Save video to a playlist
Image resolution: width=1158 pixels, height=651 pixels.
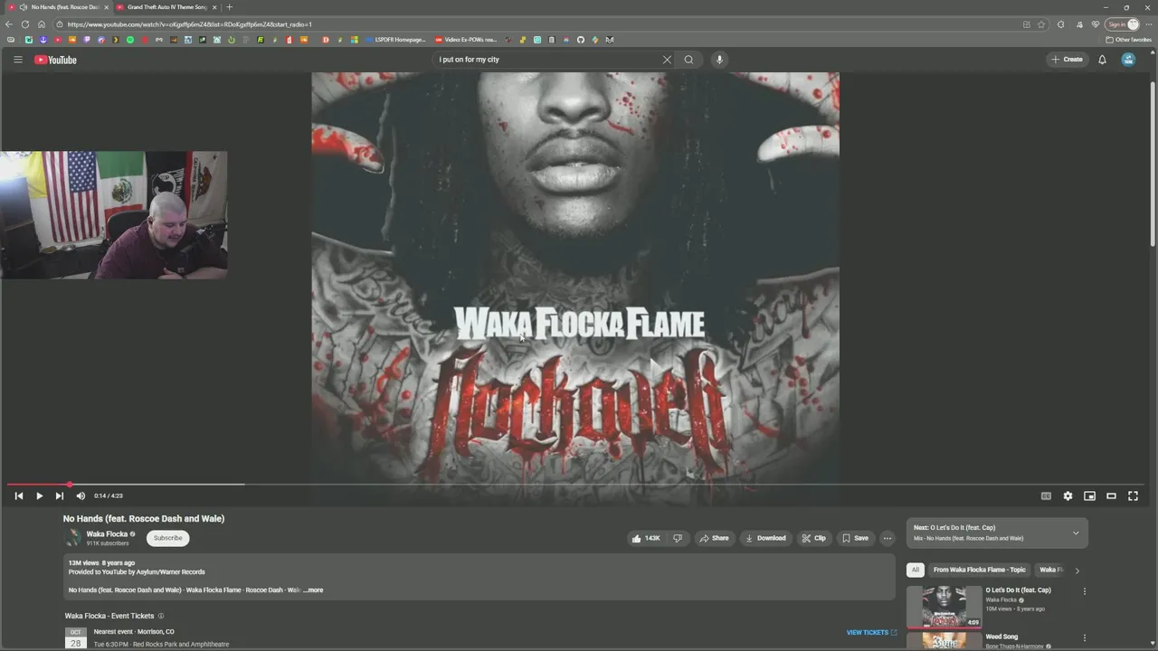855,538
